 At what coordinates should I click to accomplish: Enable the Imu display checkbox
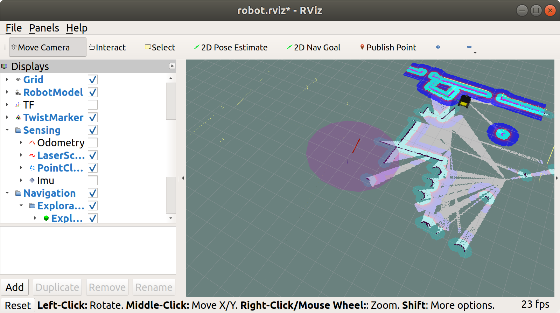click(93, 180)
